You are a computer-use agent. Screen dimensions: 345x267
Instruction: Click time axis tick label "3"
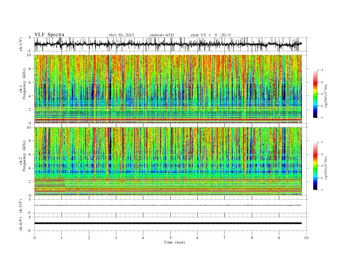[116, 238]
